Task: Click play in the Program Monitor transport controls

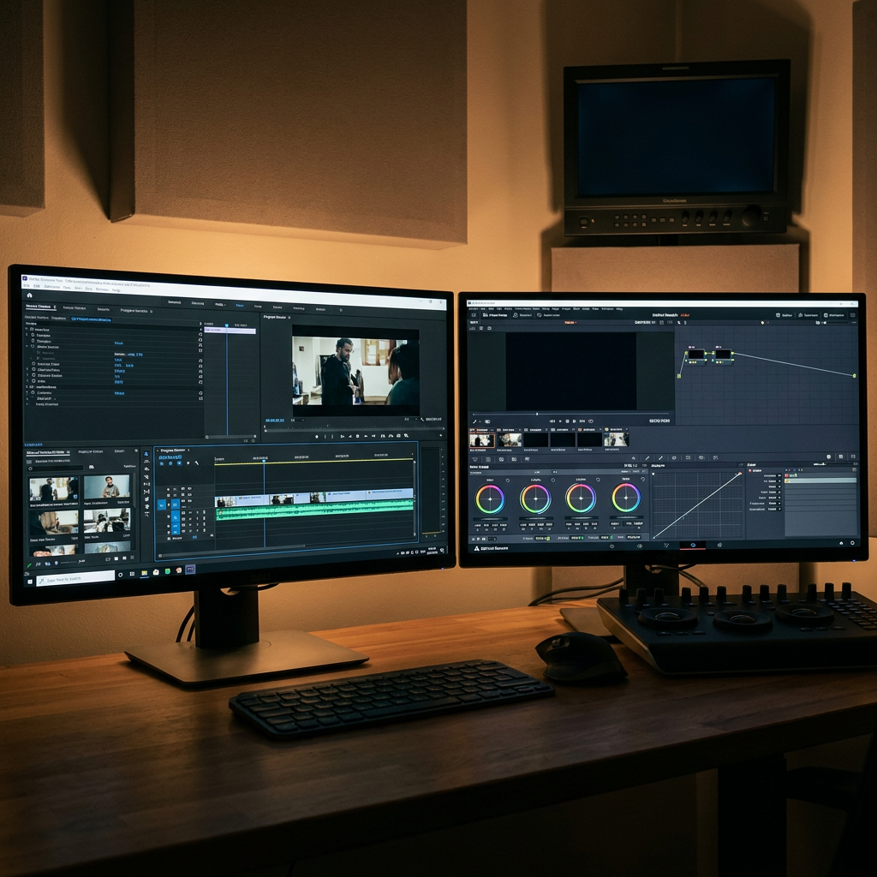Action: click(357, 436)
